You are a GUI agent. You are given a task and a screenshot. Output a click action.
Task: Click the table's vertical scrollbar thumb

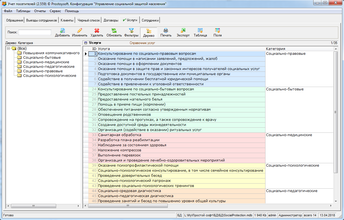click(x=336, y=112)
